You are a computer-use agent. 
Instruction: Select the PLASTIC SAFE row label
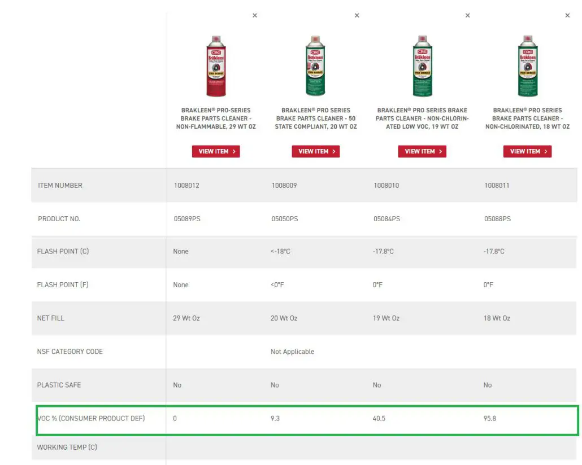pos(59,385)
